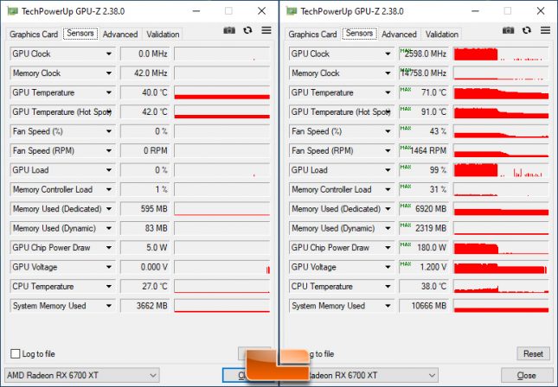Image resolution: width=558 pixels, height=387 pixels.
Task: Click refresh icon in right GPU-Z window
Action: [x=527, y=30]
